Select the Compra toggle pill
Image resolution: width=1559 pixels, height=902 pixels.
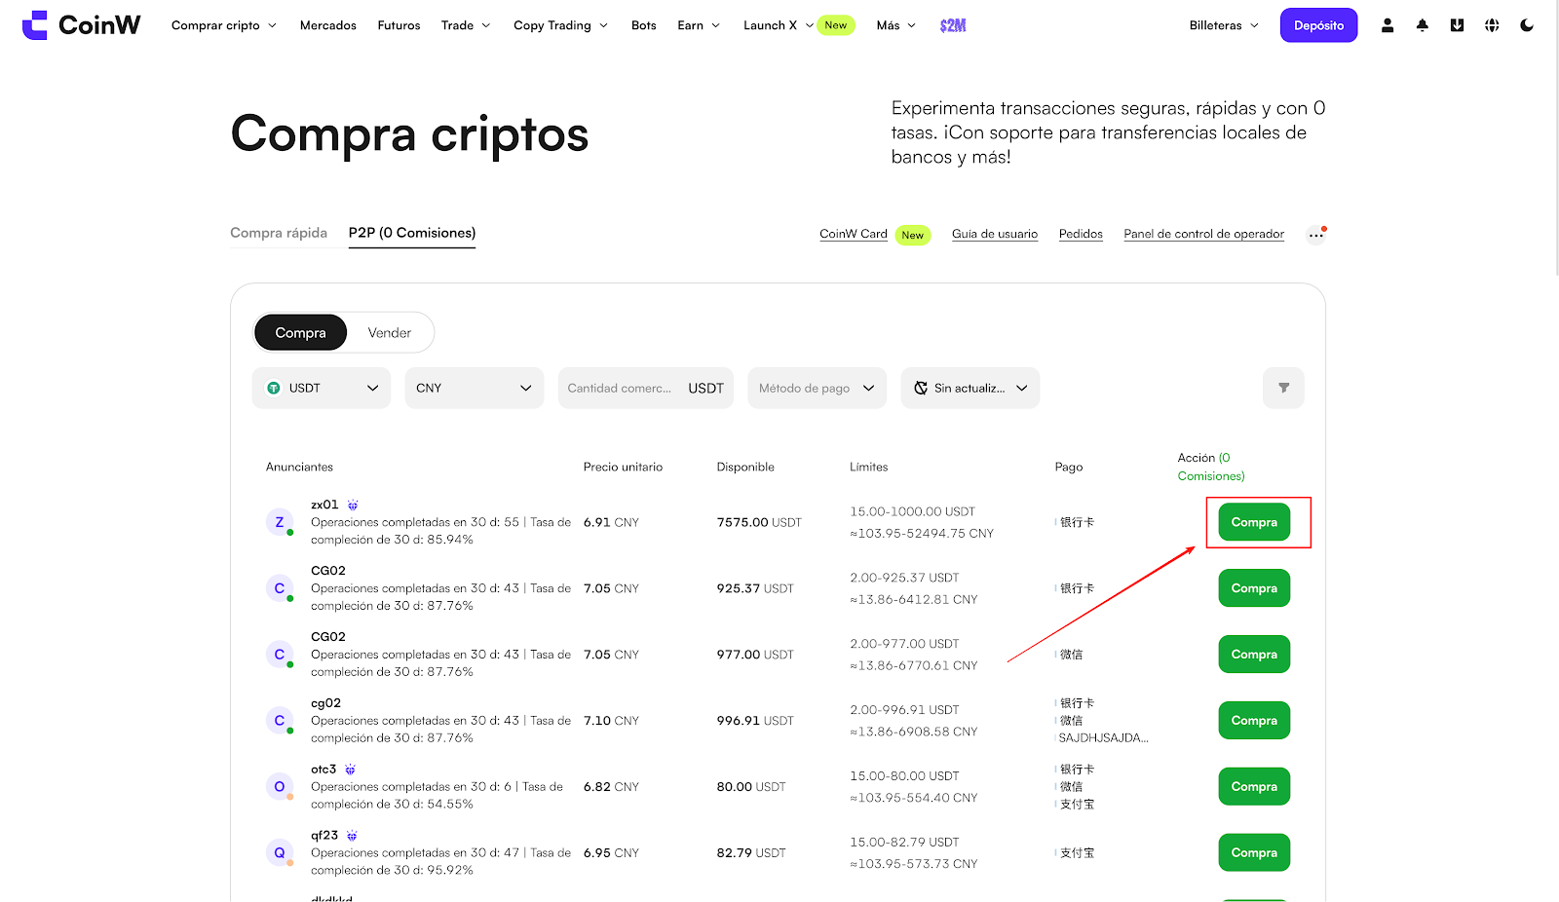tap(300, 333)
